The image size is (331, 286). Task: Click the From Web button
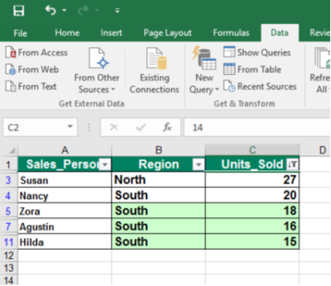point(32,70)
